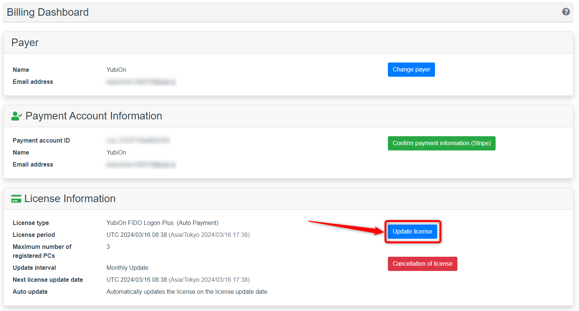The image size is (579, 311).
Task: Click the Auto update label
Action: (30, 292)
